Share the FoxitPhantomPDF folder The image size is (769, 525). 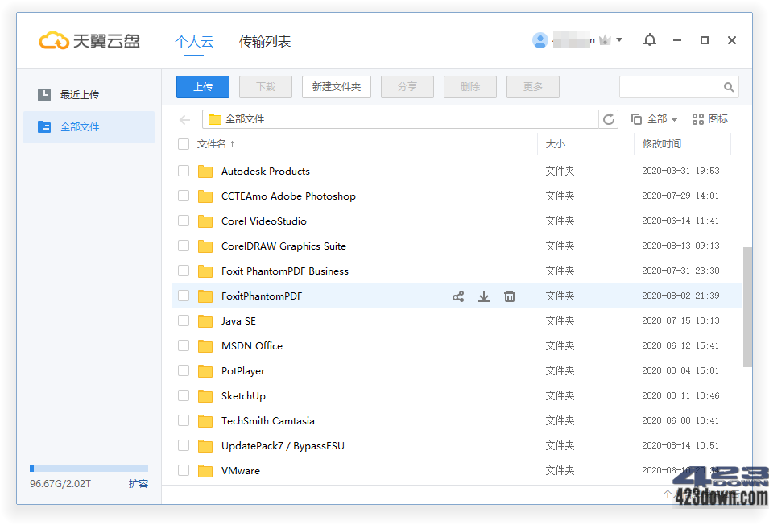457,296
